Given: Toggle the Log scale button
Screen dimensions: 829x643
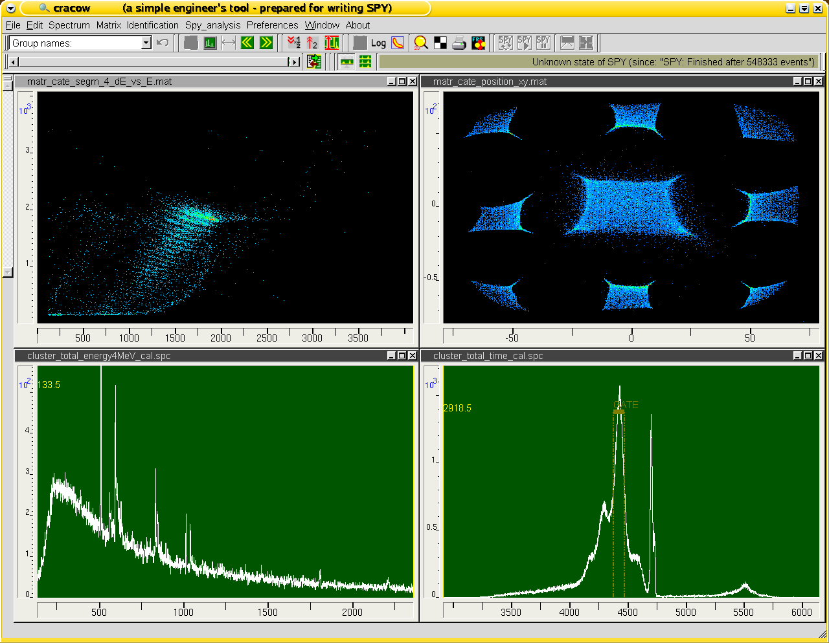Looking at the screenshot, I should click(378, 43).
